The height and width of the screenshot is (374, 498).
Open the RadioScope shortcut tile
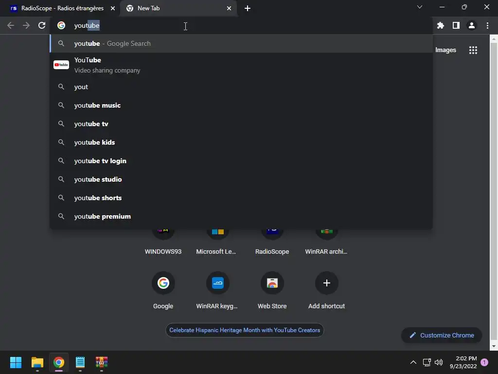272,243
